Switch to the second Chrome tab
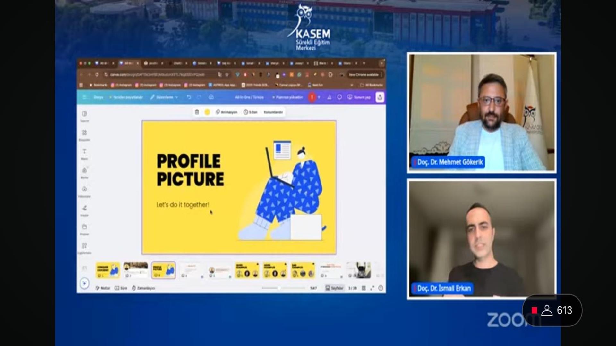Image resolution: width=616 pixels, height=346 pixels. (128, 63)
